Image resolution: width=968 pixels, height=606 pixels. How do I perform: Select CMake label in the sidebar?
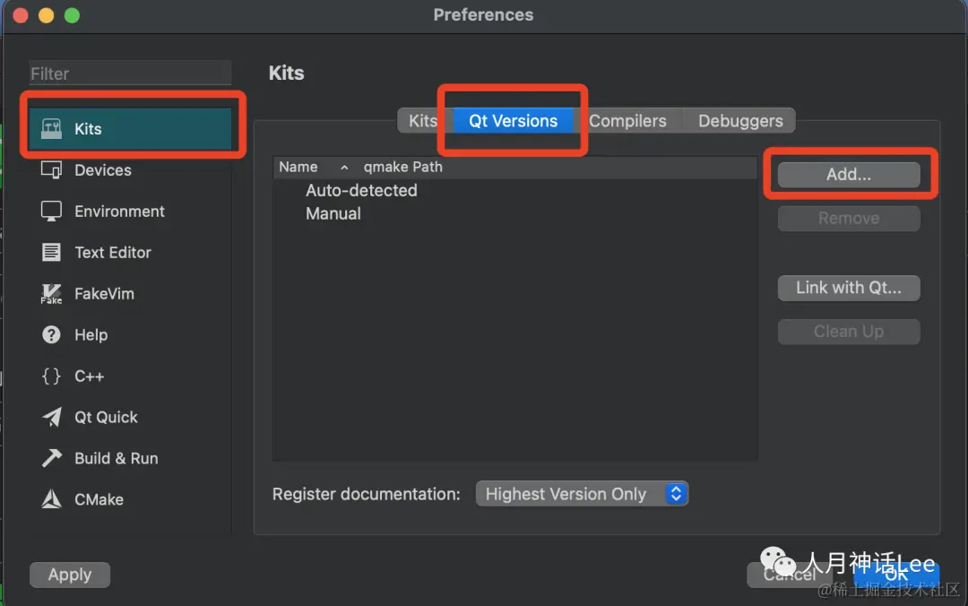tap(99, 499)
